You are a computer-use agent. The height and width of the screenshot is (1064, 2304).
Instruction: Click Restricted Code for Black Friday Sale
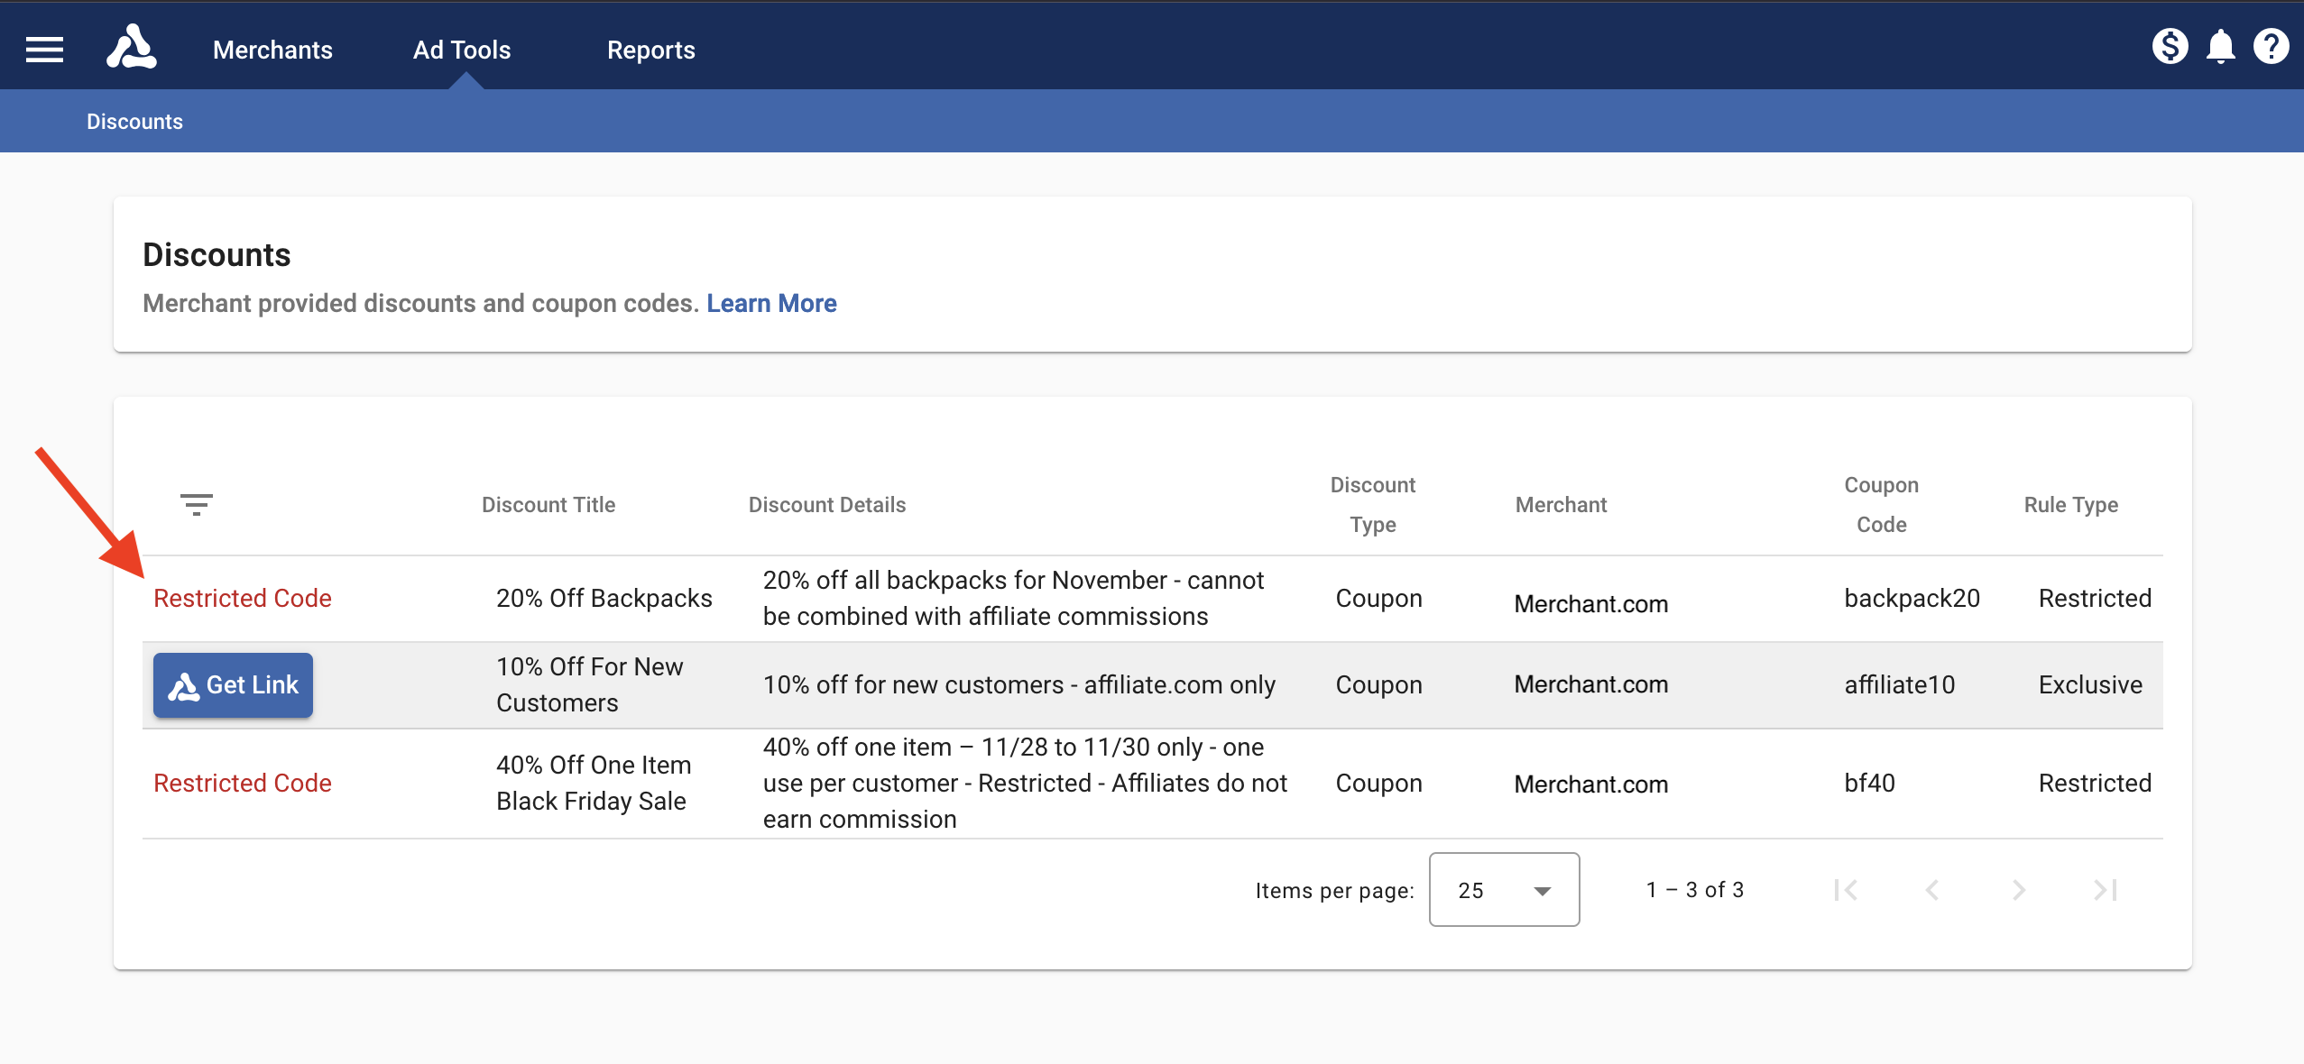tap(243, 783)
